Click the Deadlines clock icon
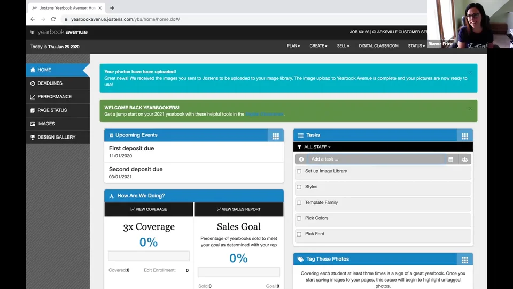Image resolution: width=513 pixels, height=289 pixels. (33, 83)
